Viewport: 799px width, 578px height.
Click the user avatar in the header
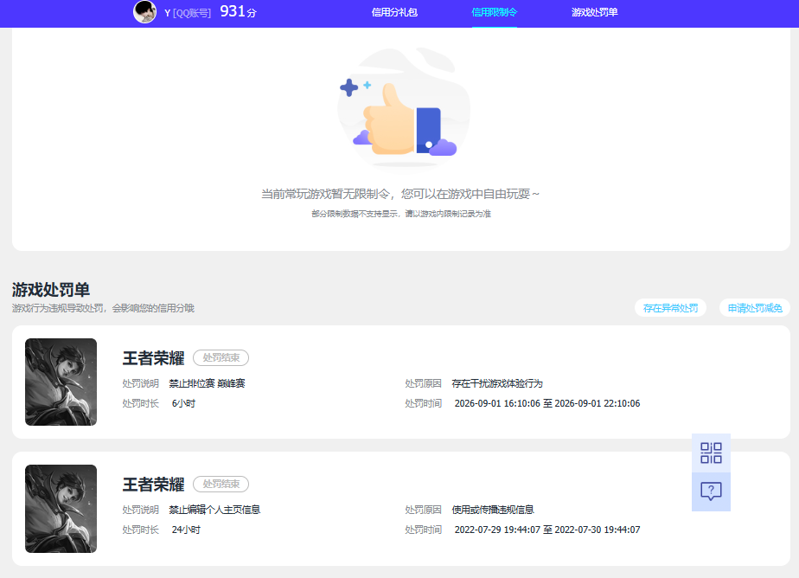point(144,12)
